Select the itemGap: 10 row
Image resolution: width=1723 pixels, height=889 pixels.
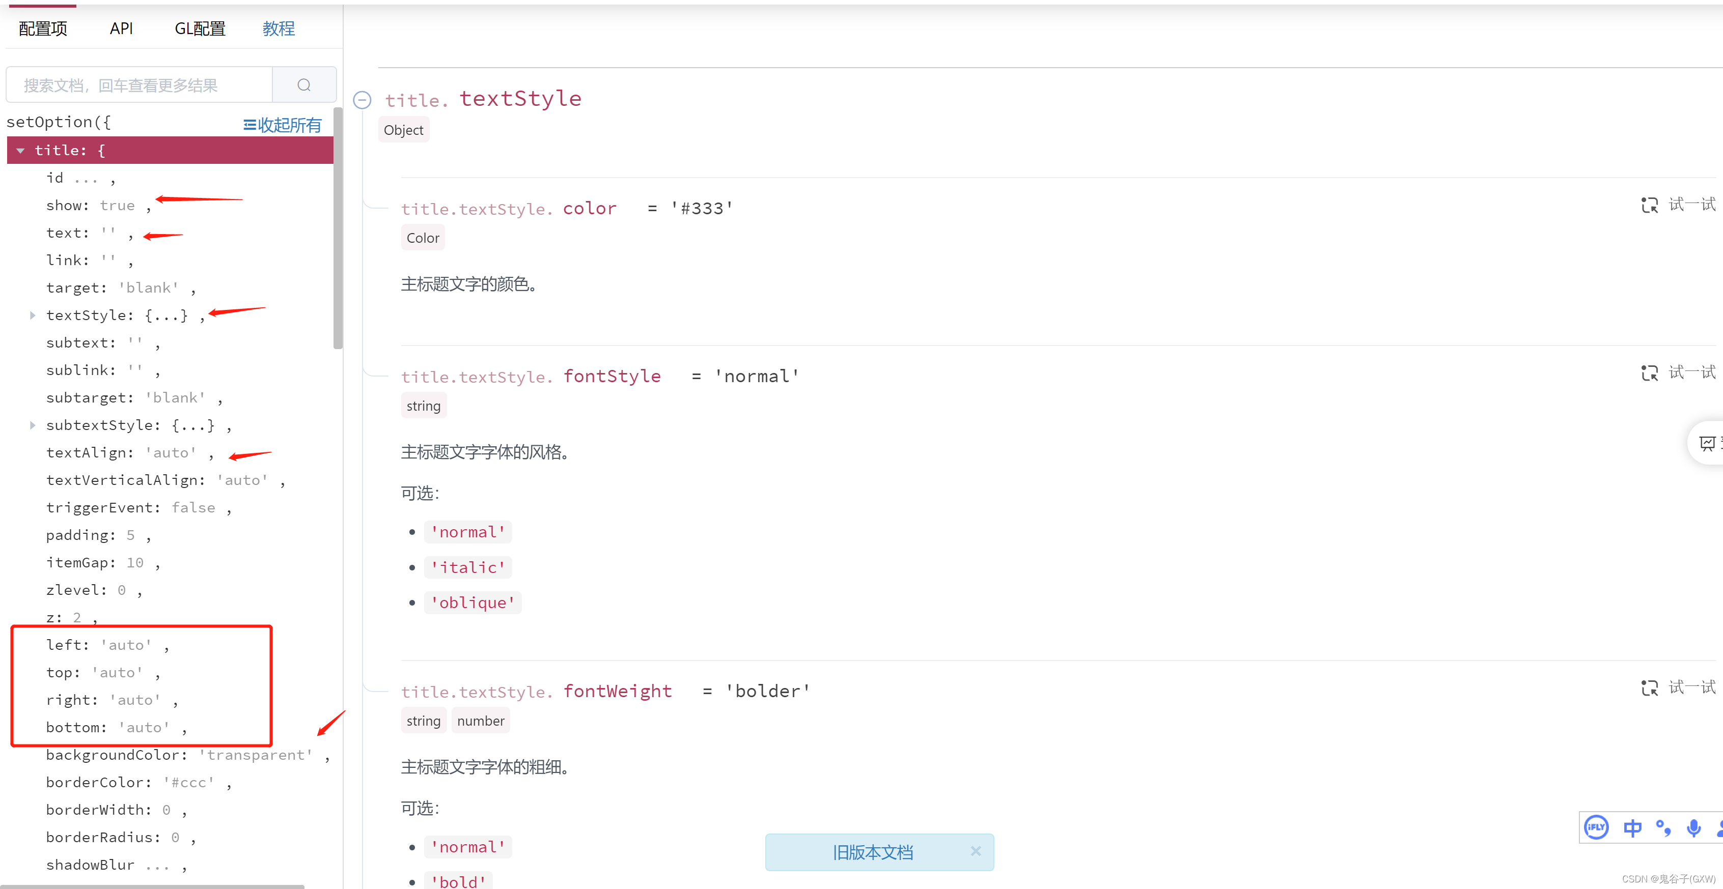click(170, 562)
